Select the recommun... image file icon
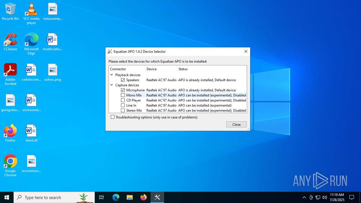The height and width of the screenshot is (203, 361). pyautogui.click(x=31, y=164)
